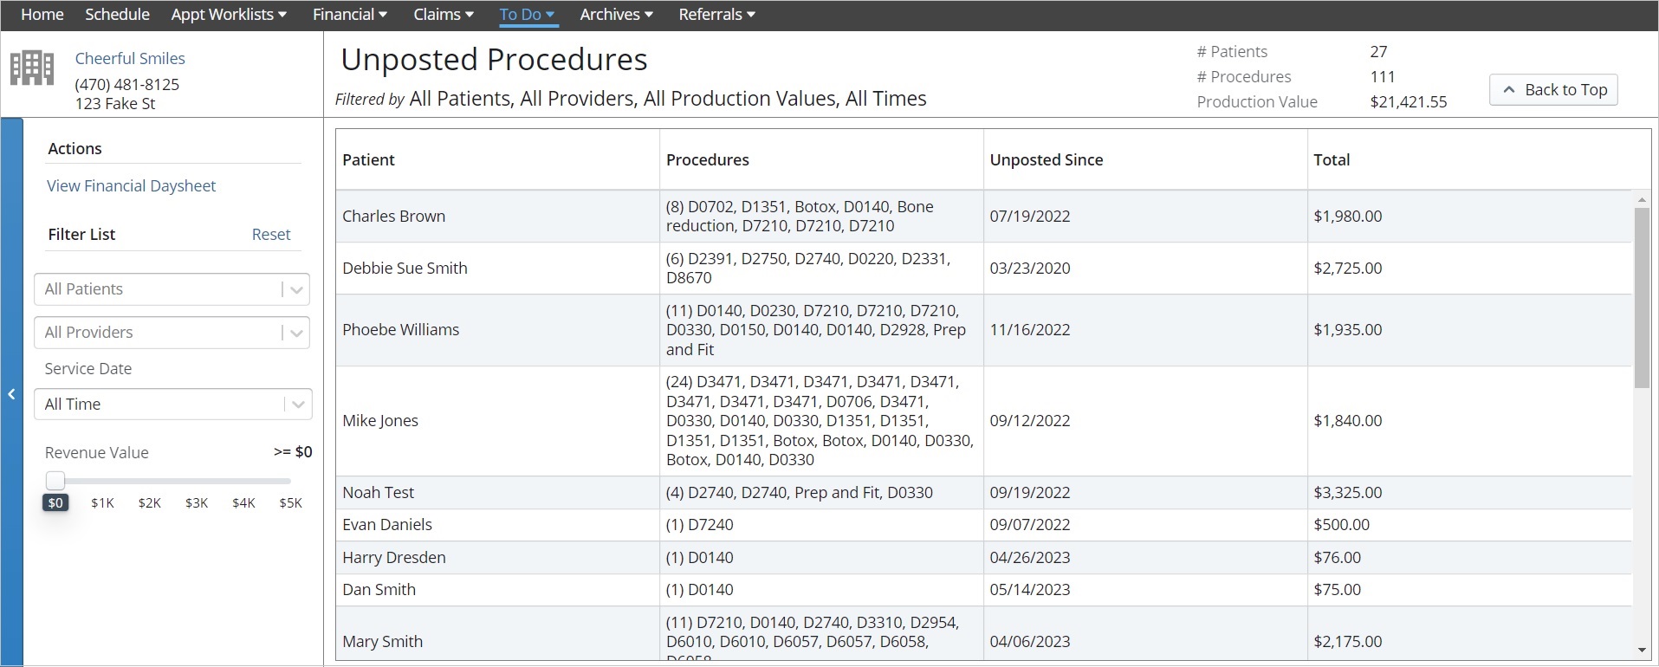Open the All Time service date dropdown

(x=172, y=405)
